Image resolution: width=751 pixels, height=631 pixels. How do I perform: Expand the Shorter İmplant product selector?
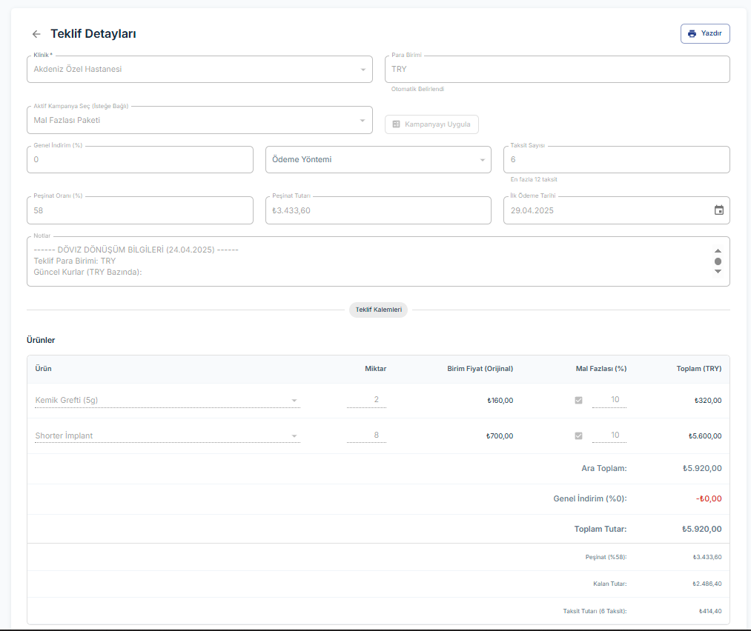click(x=294, y=436)
